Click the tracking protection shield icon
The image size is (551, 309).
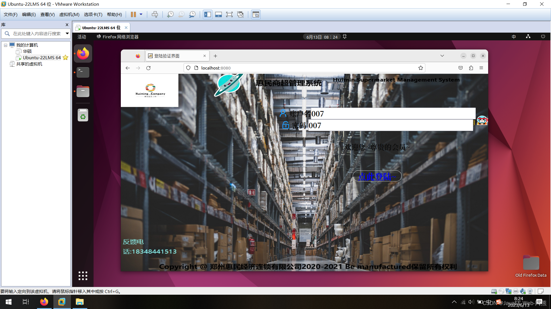click(x=188, y=68)
